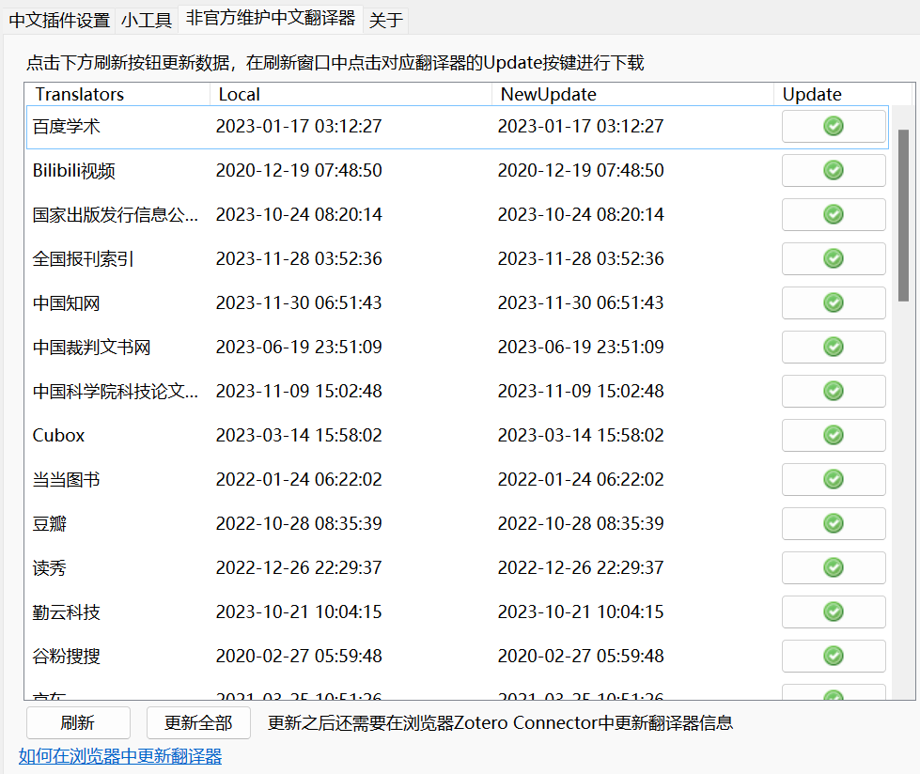Select the 读秀 translator row
Image resolution: width=920 pixels, height=774 pixels.
pyautogui.click(x=458, y=567)
